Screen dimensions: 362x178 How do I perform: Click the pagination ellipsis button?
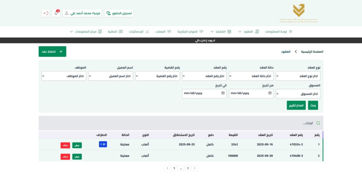tap(181, 168)
